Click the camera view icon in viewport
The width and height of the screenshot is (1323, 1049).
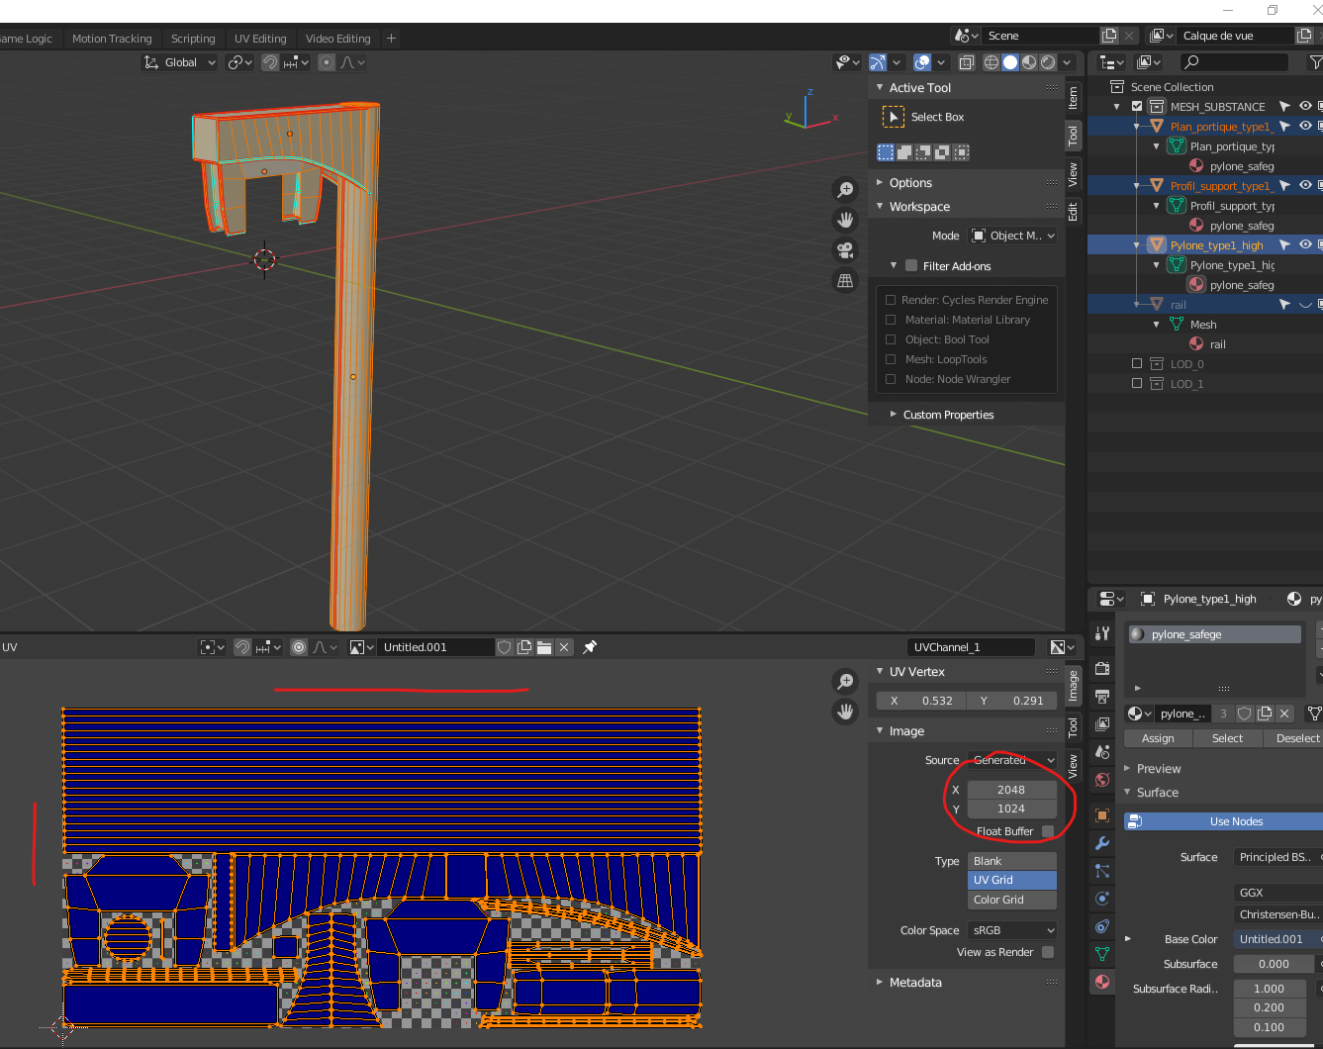coord(845,250)
